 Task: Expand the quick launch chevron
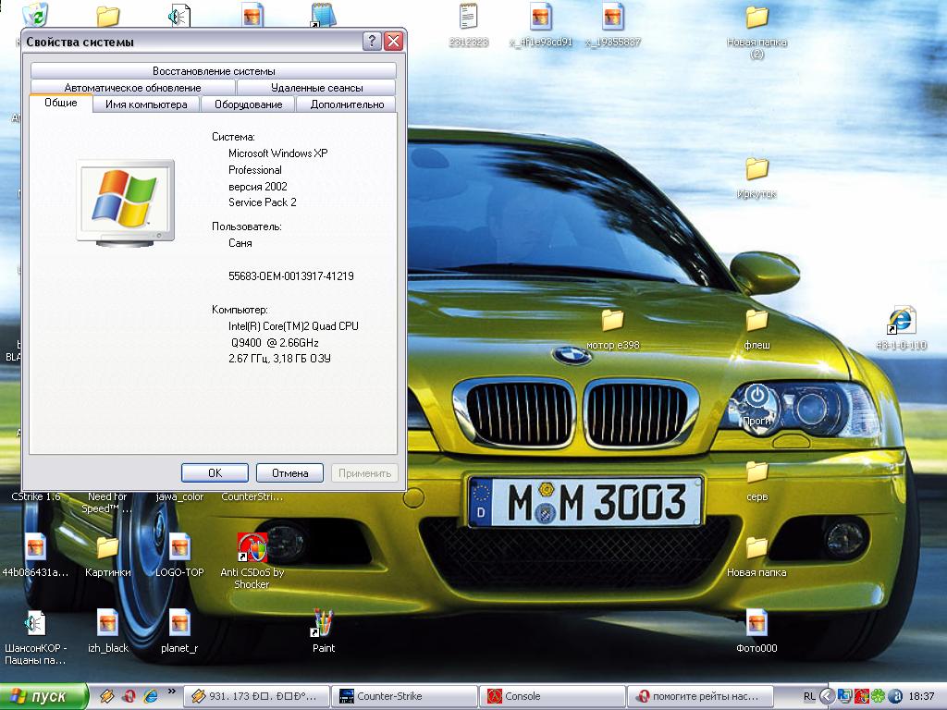click(x=171, y=692)
